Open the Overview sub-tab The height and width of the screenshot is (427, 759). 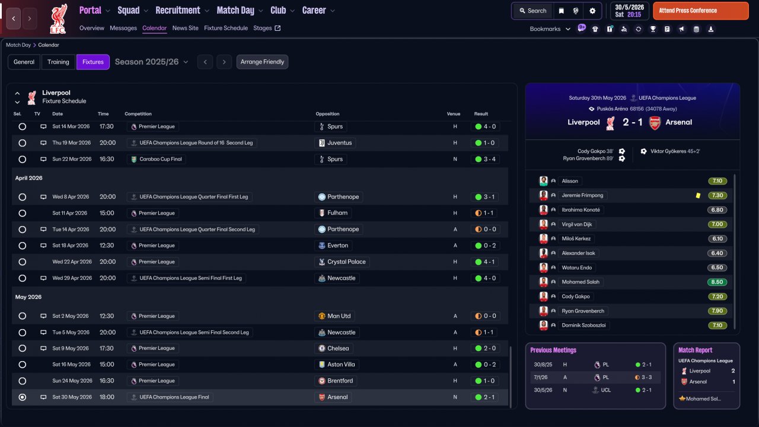tap(92, 28)
